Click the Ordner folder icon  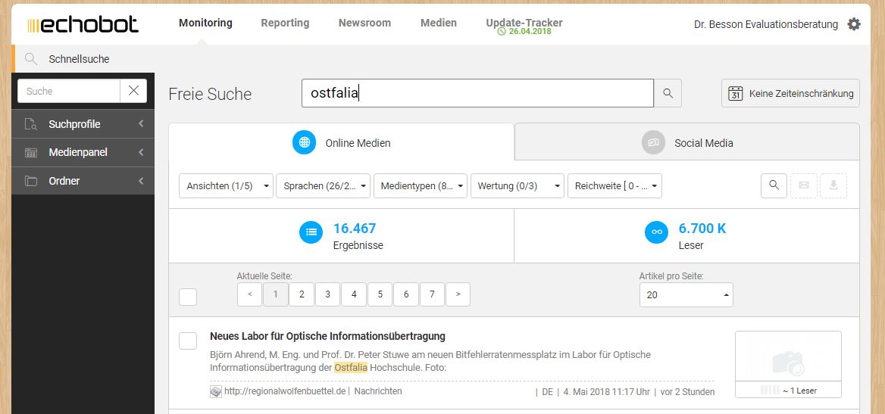(31, 181)
